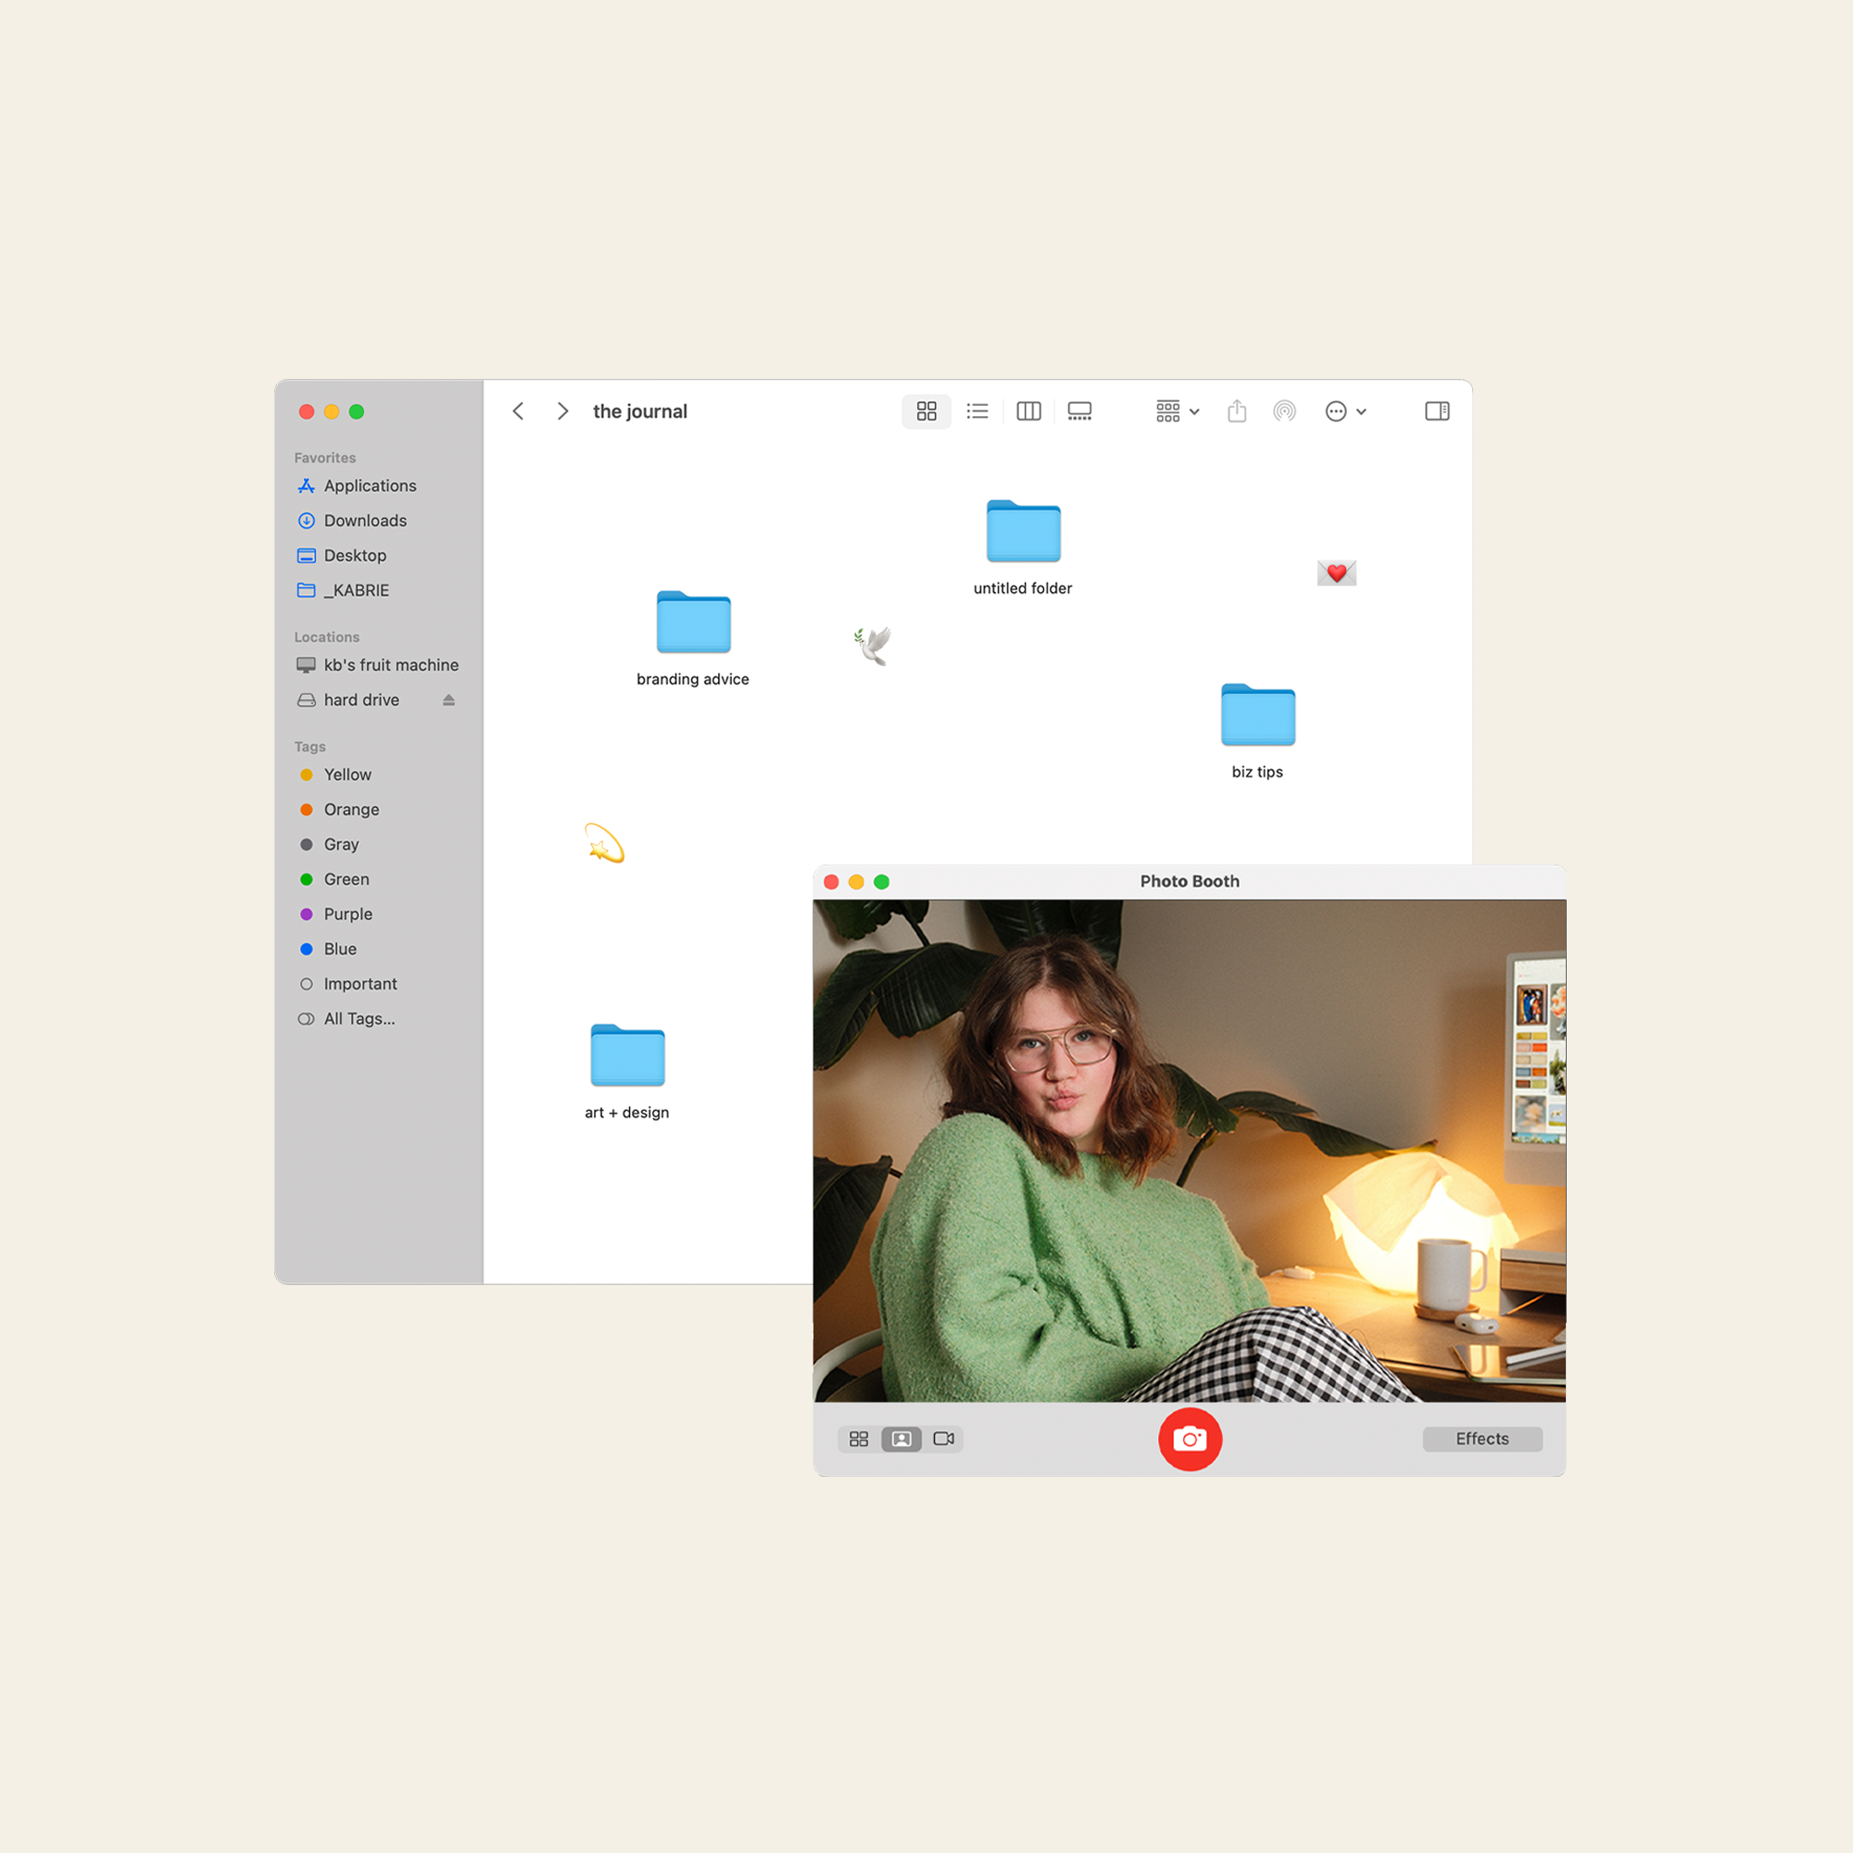Switch Finder to column view

(x=1028, y=411)
